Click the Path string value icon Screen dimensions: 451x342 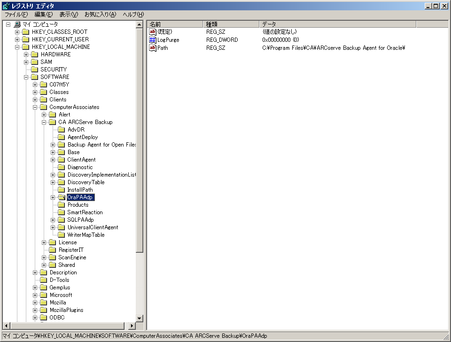click(153, 48)
